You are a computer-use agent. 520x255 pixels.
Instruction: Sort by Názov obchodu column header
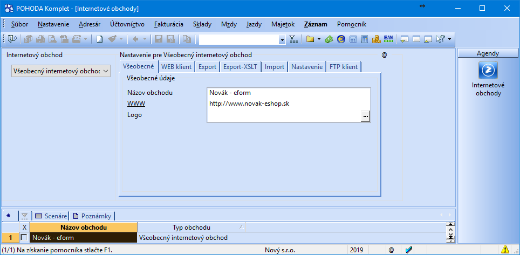coord(84,228)
